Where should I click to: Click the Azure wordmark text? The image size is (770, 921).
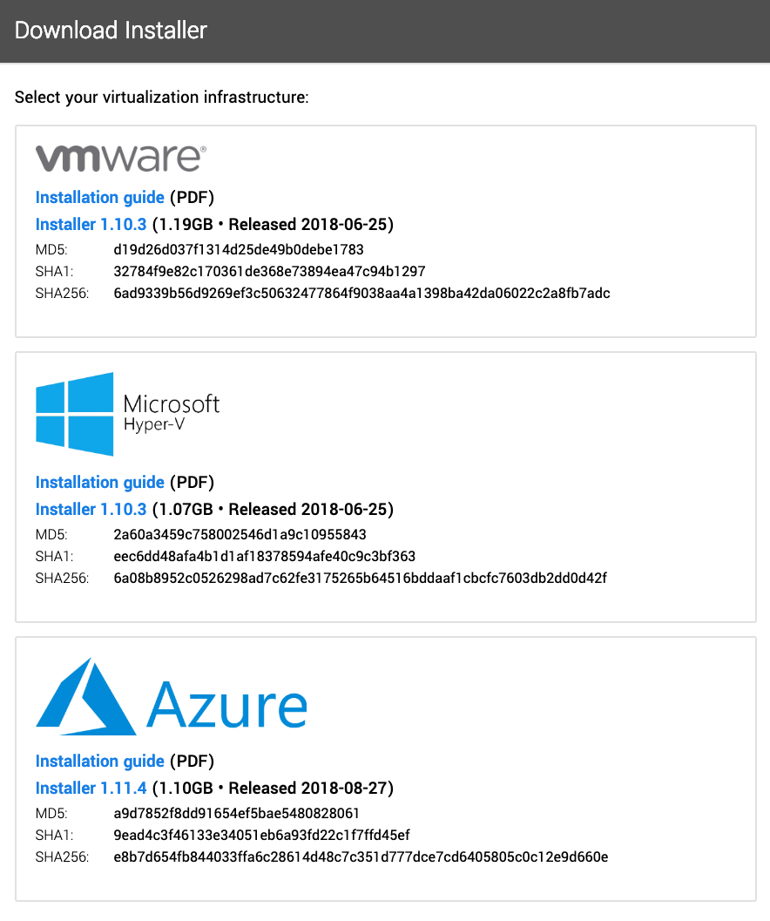226,704
